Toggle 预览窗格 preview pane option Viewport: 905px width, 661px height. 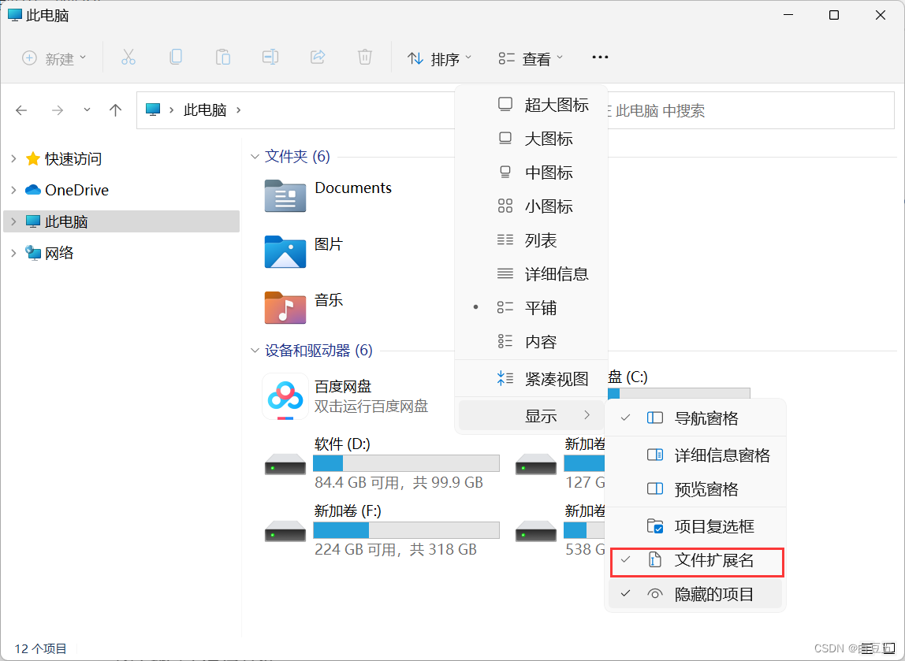(x=695, y=489)
